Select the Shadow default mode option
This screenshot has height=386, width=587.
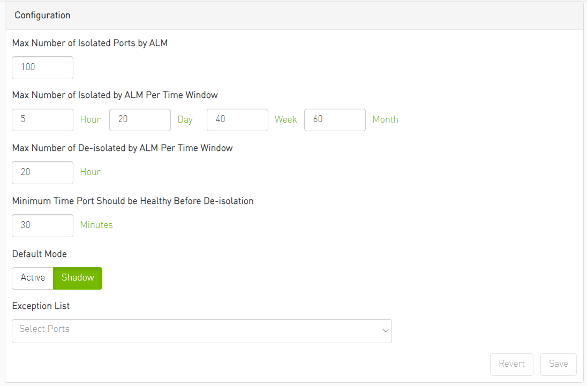pyautogui.click(x=78, y=278)
